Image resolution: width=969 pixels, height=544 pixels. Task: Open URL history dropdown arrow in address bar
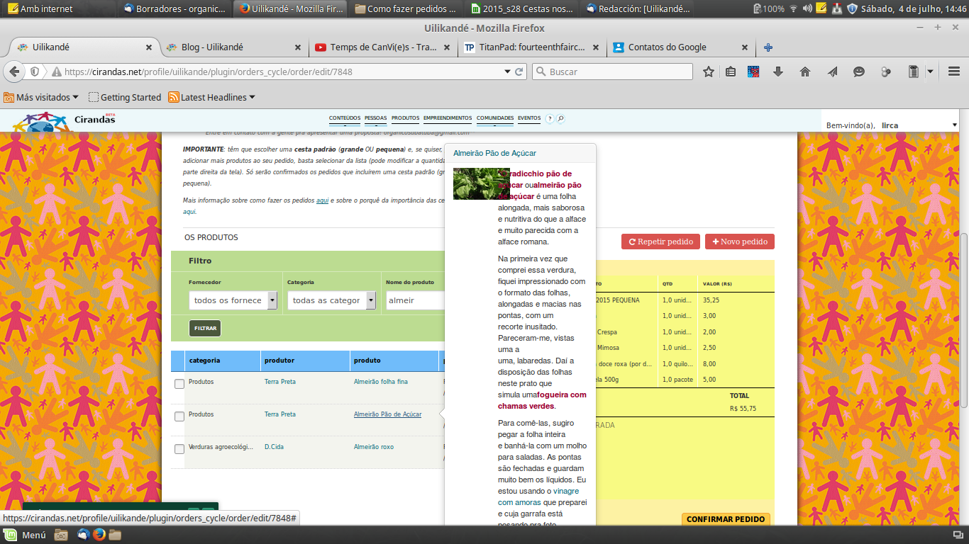(507, 72)
